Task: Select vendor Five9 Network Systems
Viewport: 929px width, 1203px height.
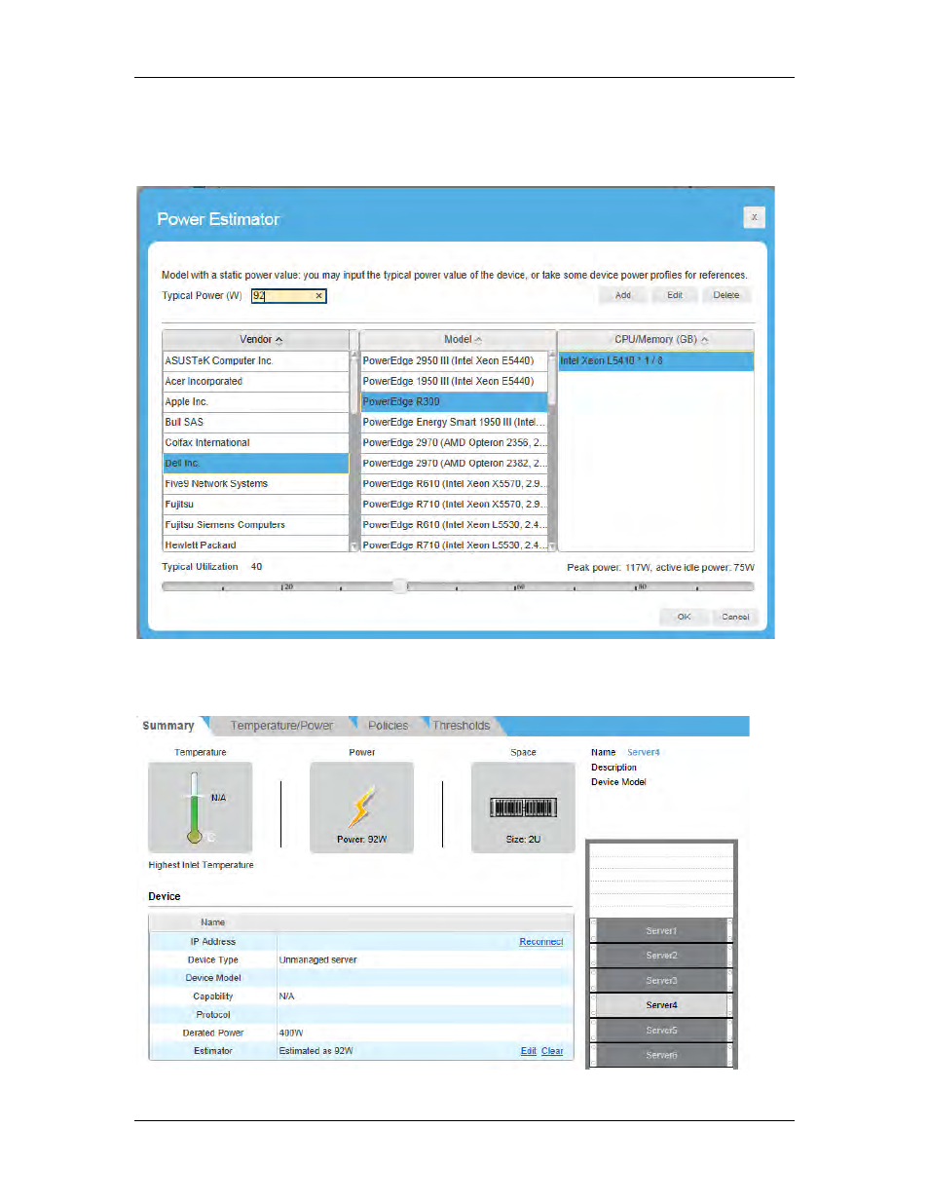Action: coord(255,484)
